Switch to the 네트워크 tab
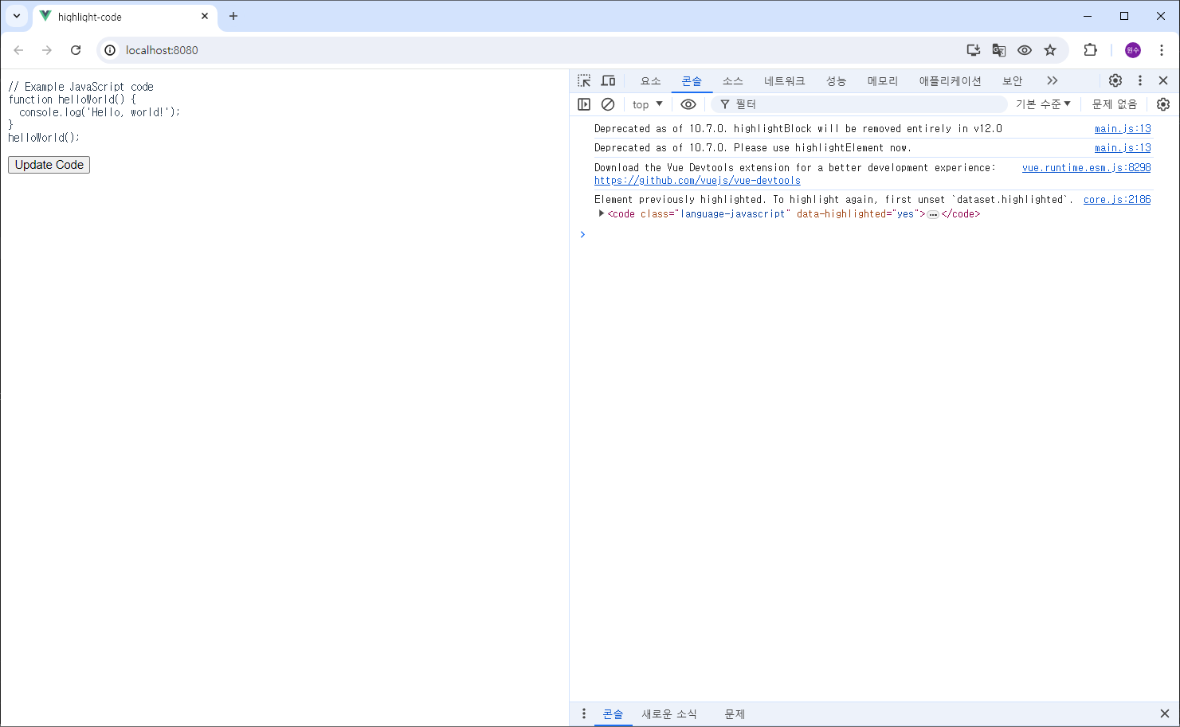 tap(784, 80)
